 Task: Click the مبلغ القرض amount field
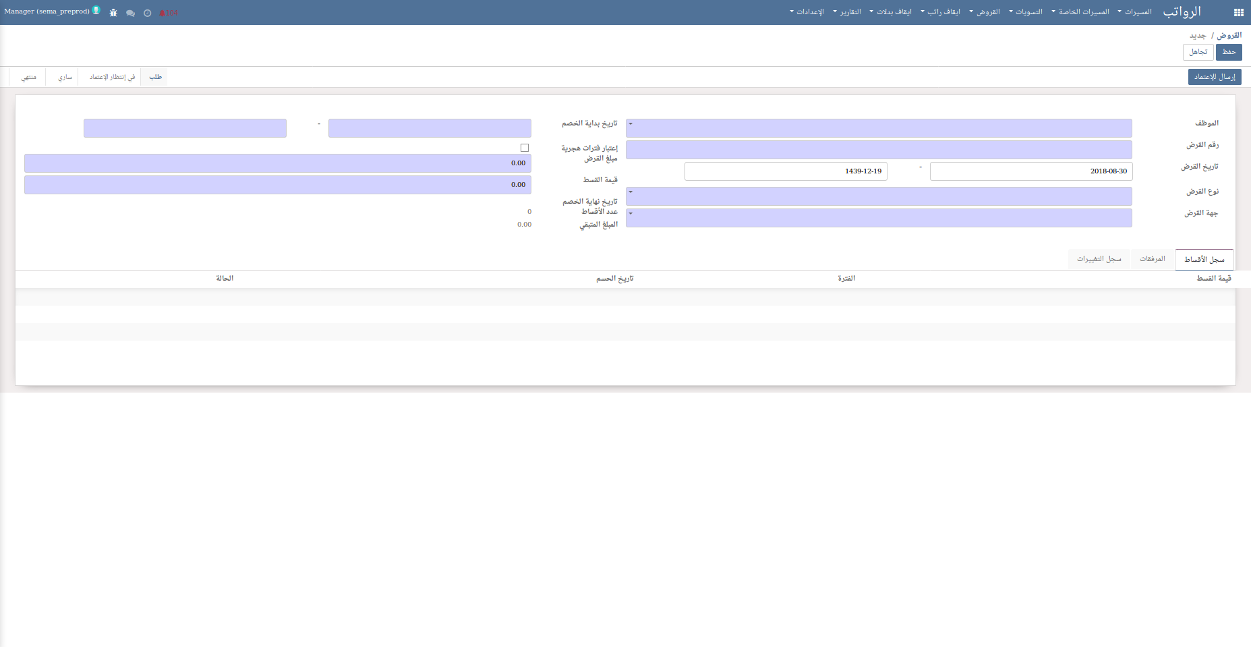tap(278, 163)
